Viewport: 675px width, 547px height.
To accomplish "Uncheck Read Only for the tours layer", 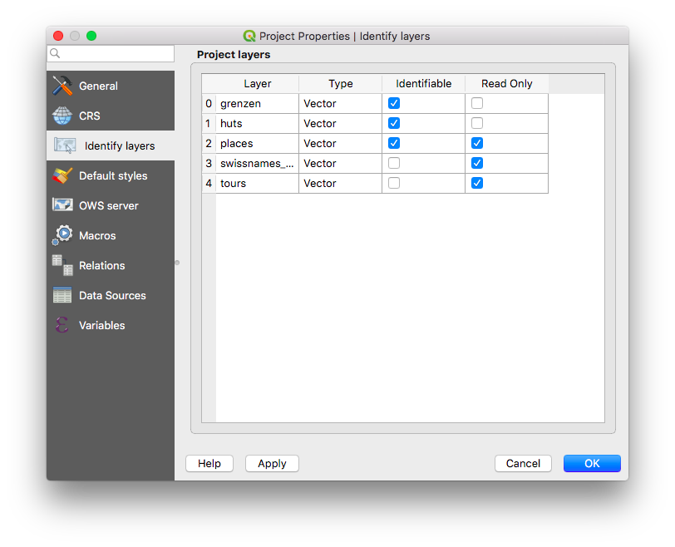I will (476, 183).
